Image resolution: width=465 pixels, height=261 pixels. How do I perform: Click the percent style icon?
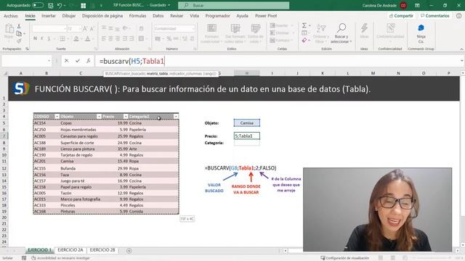(x=169, y=38)
